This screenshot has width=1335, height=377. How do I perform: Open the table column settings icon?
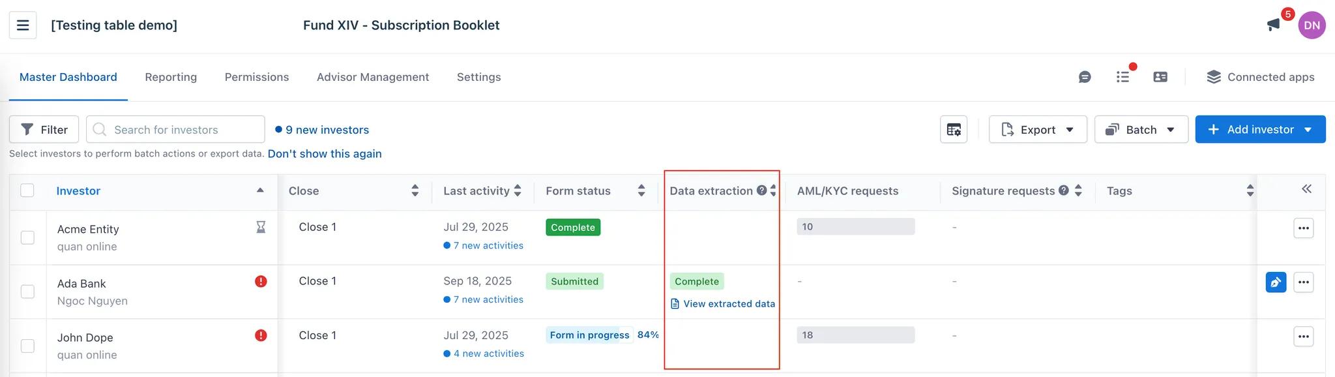point(954,129)
